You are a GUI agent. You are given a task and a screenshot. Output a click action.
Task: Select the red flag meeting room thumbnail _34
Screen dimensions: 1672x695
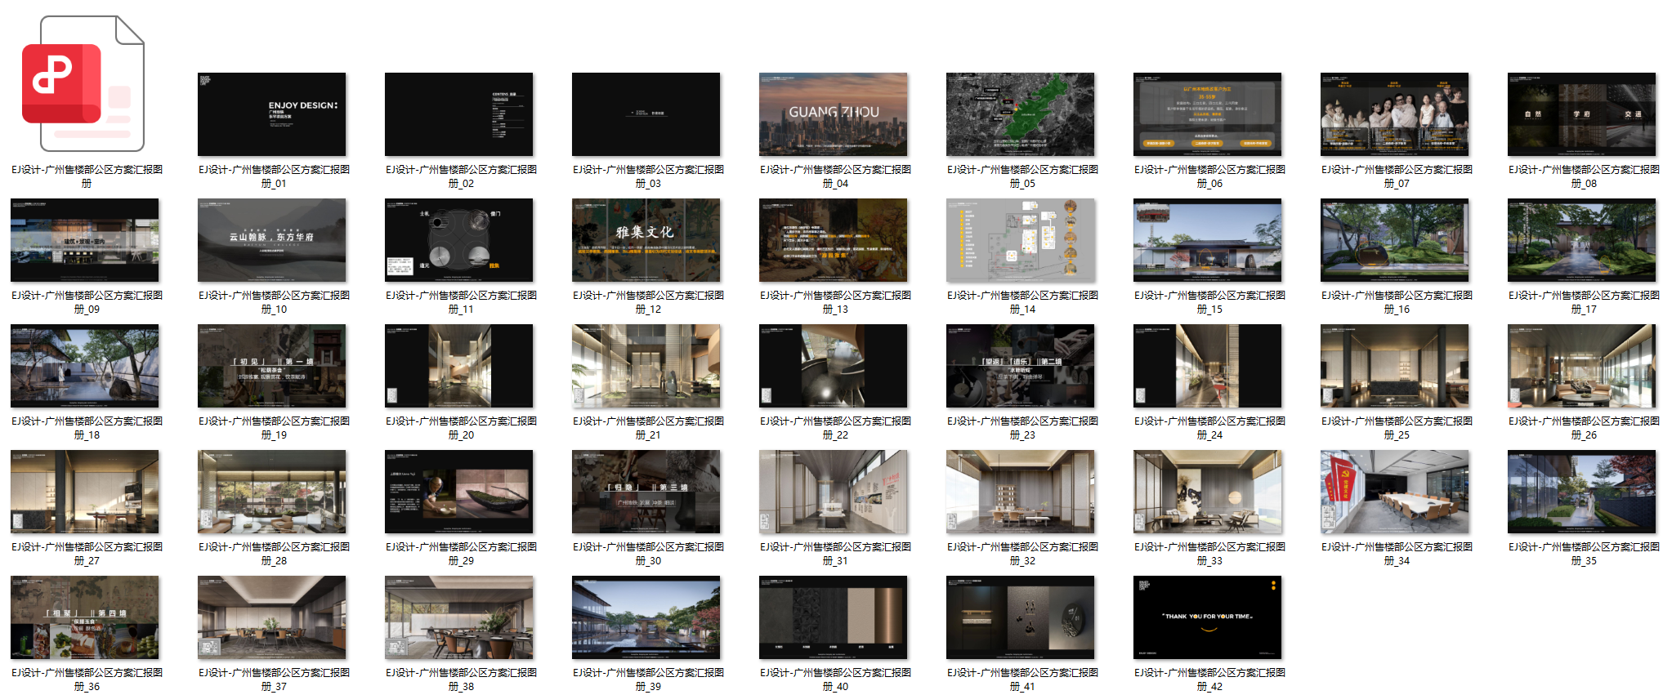click(1394, 492)
